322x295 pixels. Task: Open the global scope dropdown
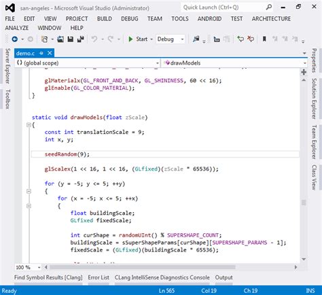tap(158, 63)
